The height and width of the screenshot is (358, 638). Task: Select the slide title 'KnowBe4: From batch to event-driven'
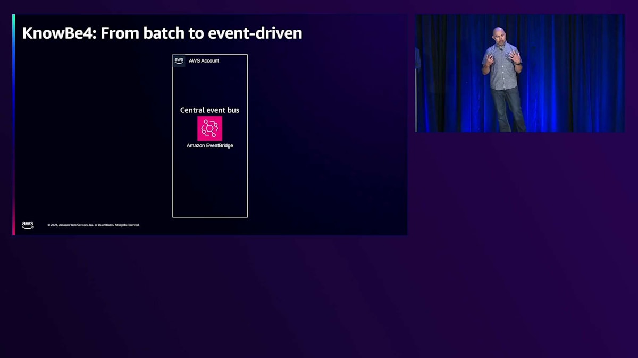point(162,33)
